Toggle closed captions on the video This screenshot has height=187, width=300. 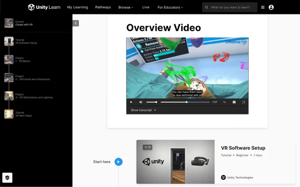[234, 102]
